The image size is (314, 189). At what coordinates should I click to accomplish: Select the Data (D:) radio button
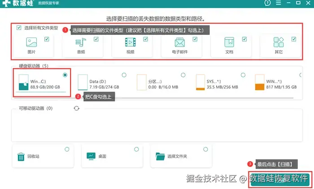pyautogui.click(x=124, y=75)
